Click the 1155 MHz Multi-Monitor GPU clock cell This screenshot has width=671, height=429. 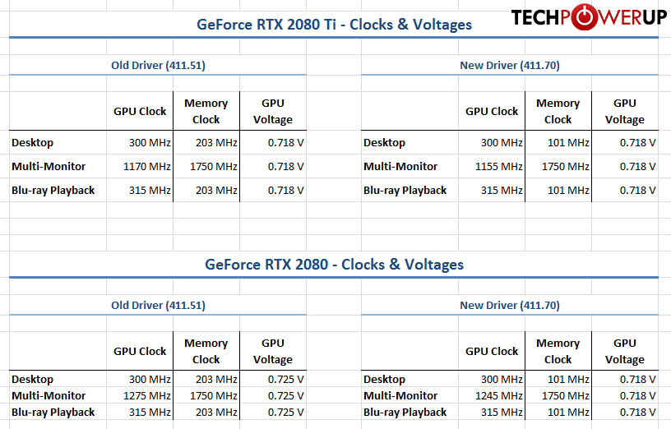498,166
